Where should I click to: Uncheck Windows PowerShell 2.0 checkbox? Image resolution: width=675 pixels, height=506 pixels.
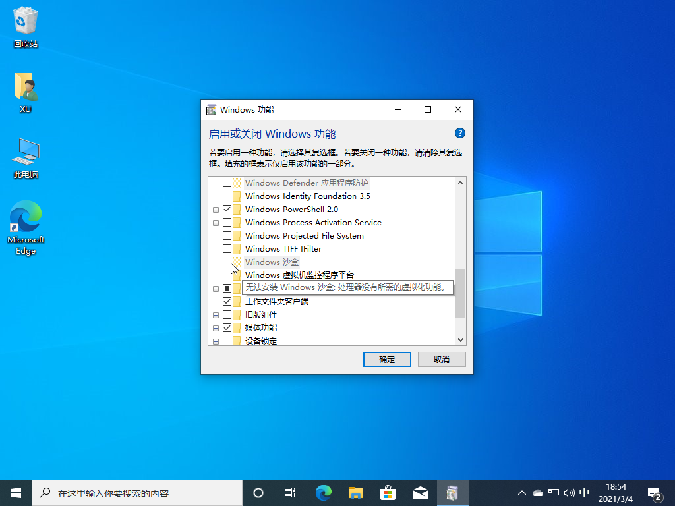227,210
